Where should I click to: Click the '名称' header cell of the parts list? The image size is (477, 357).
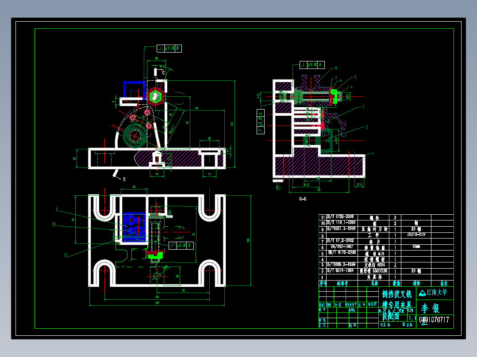click(x=374, y=284)
